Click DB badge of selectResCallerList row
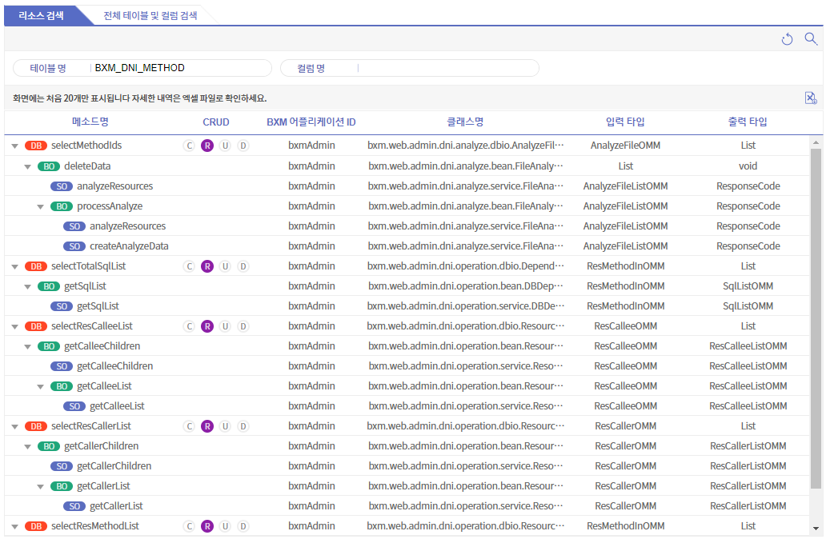 (36, 426)
